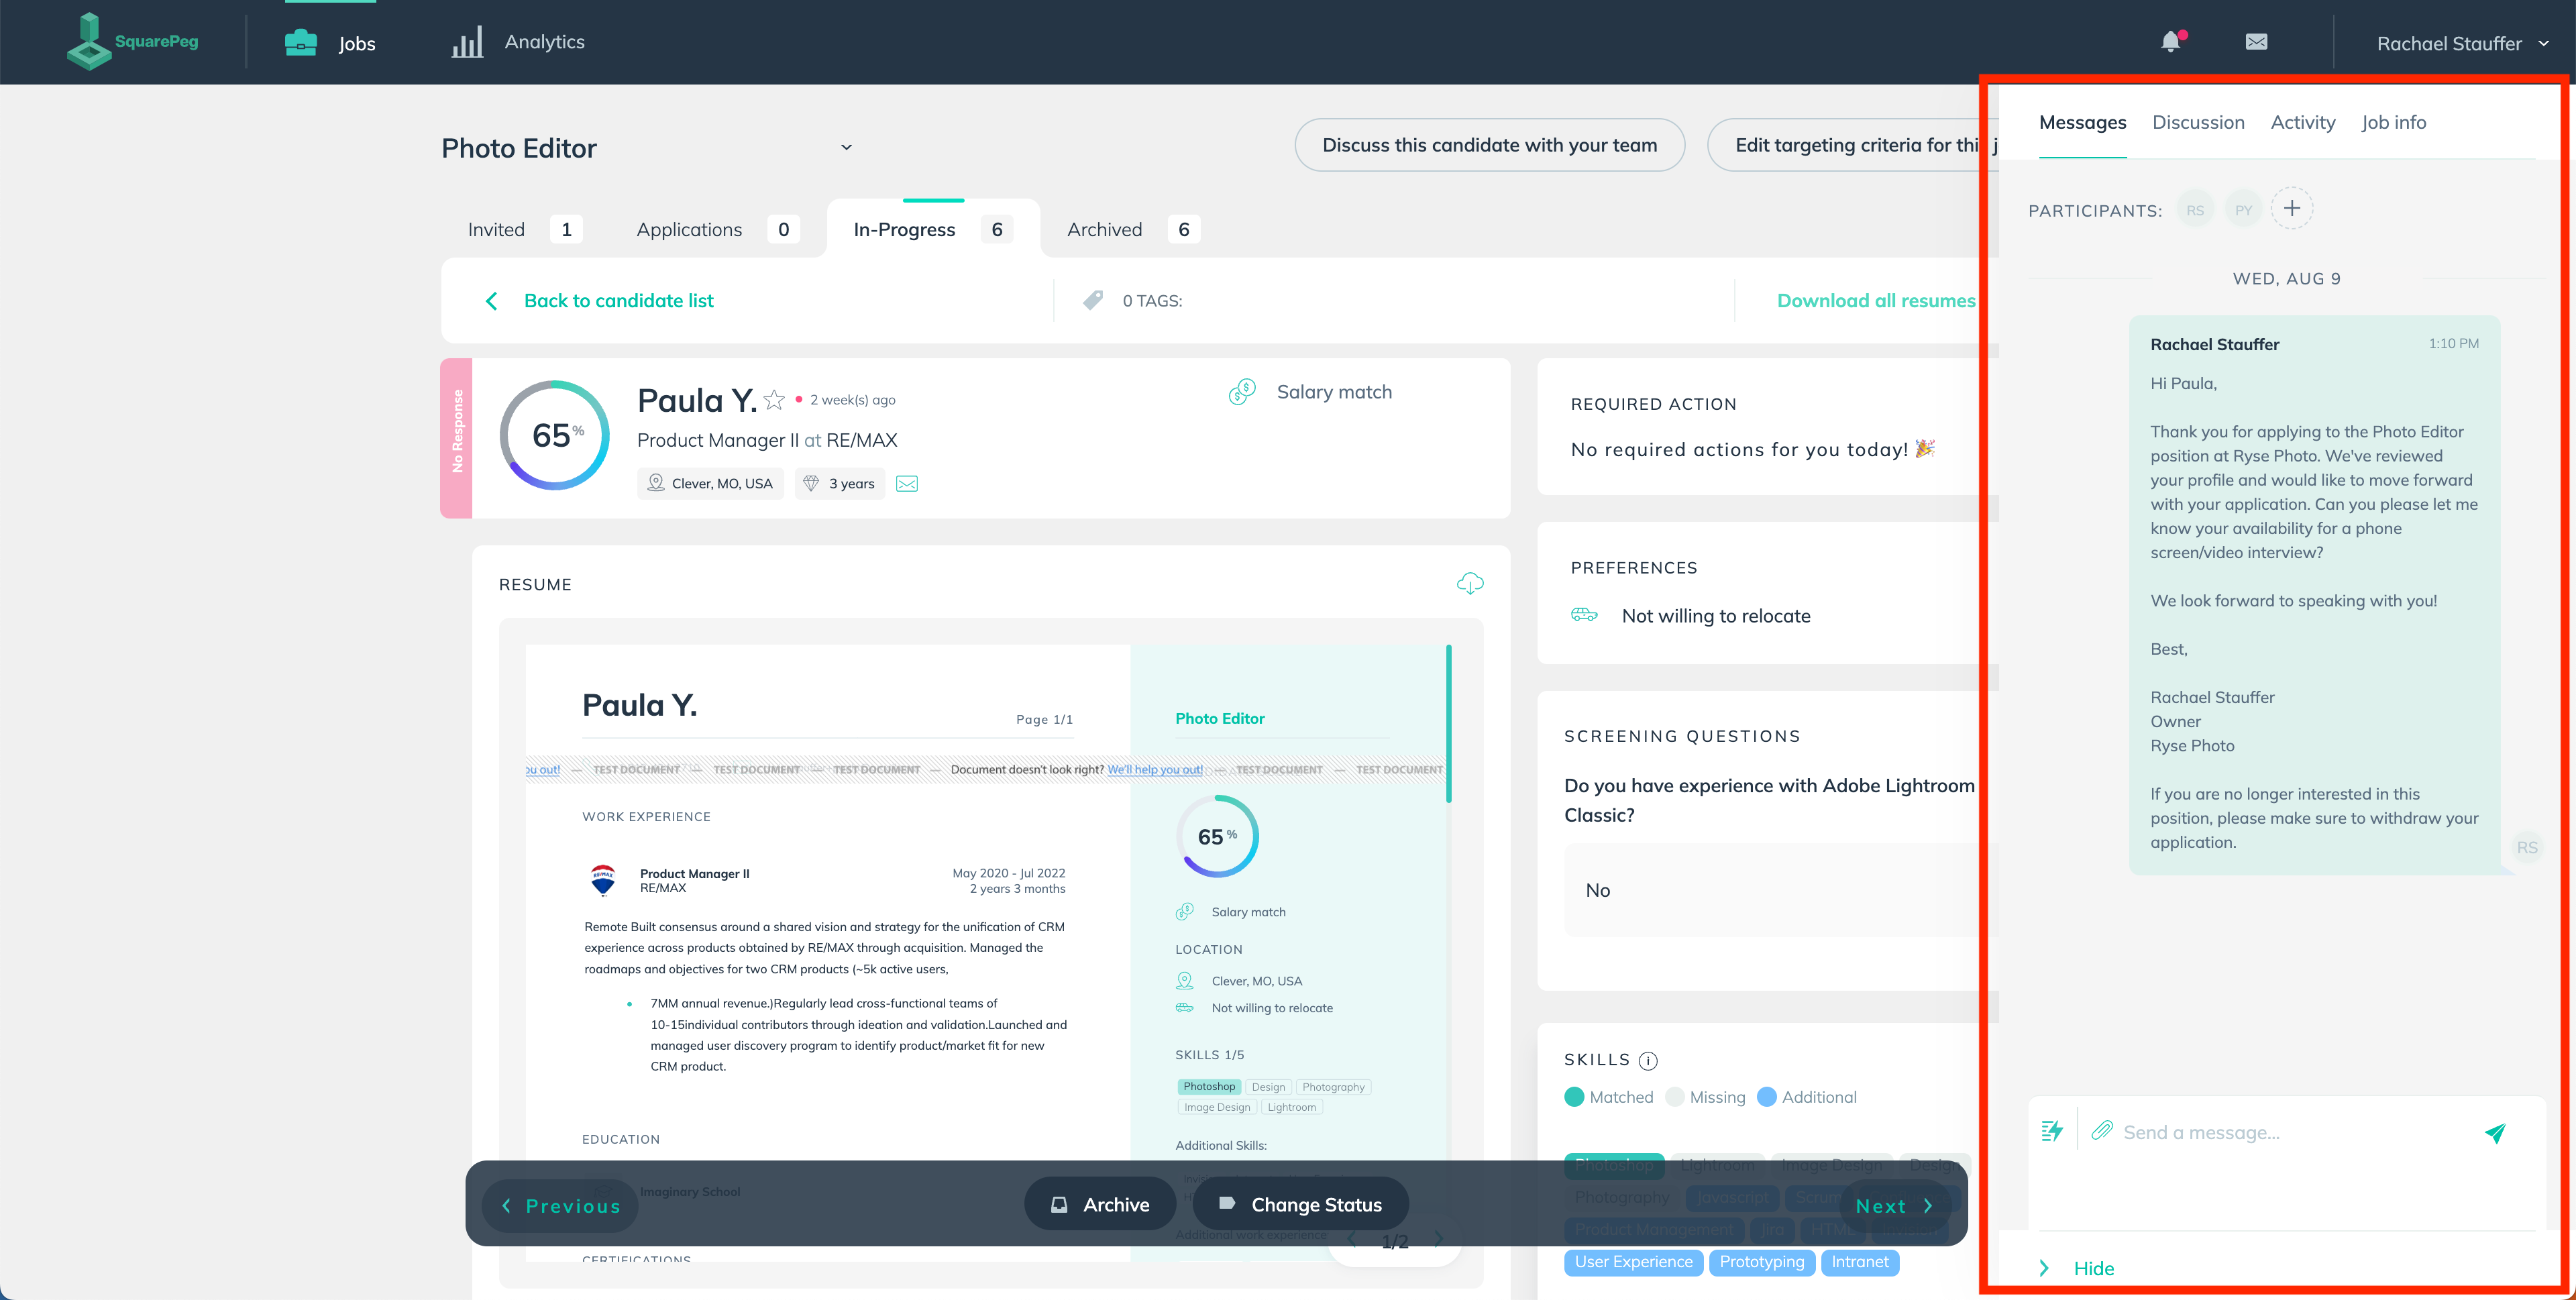This screenshot has height=1300, width=2576.
Task: Click the SquarePeg logo
Action: [x=133, y=41]
